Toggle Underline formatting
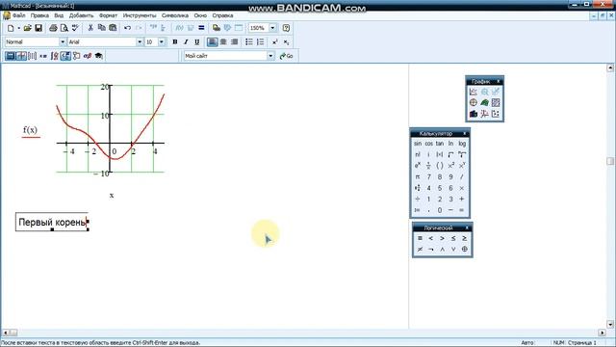616x347 pixels. pos(196,41)
